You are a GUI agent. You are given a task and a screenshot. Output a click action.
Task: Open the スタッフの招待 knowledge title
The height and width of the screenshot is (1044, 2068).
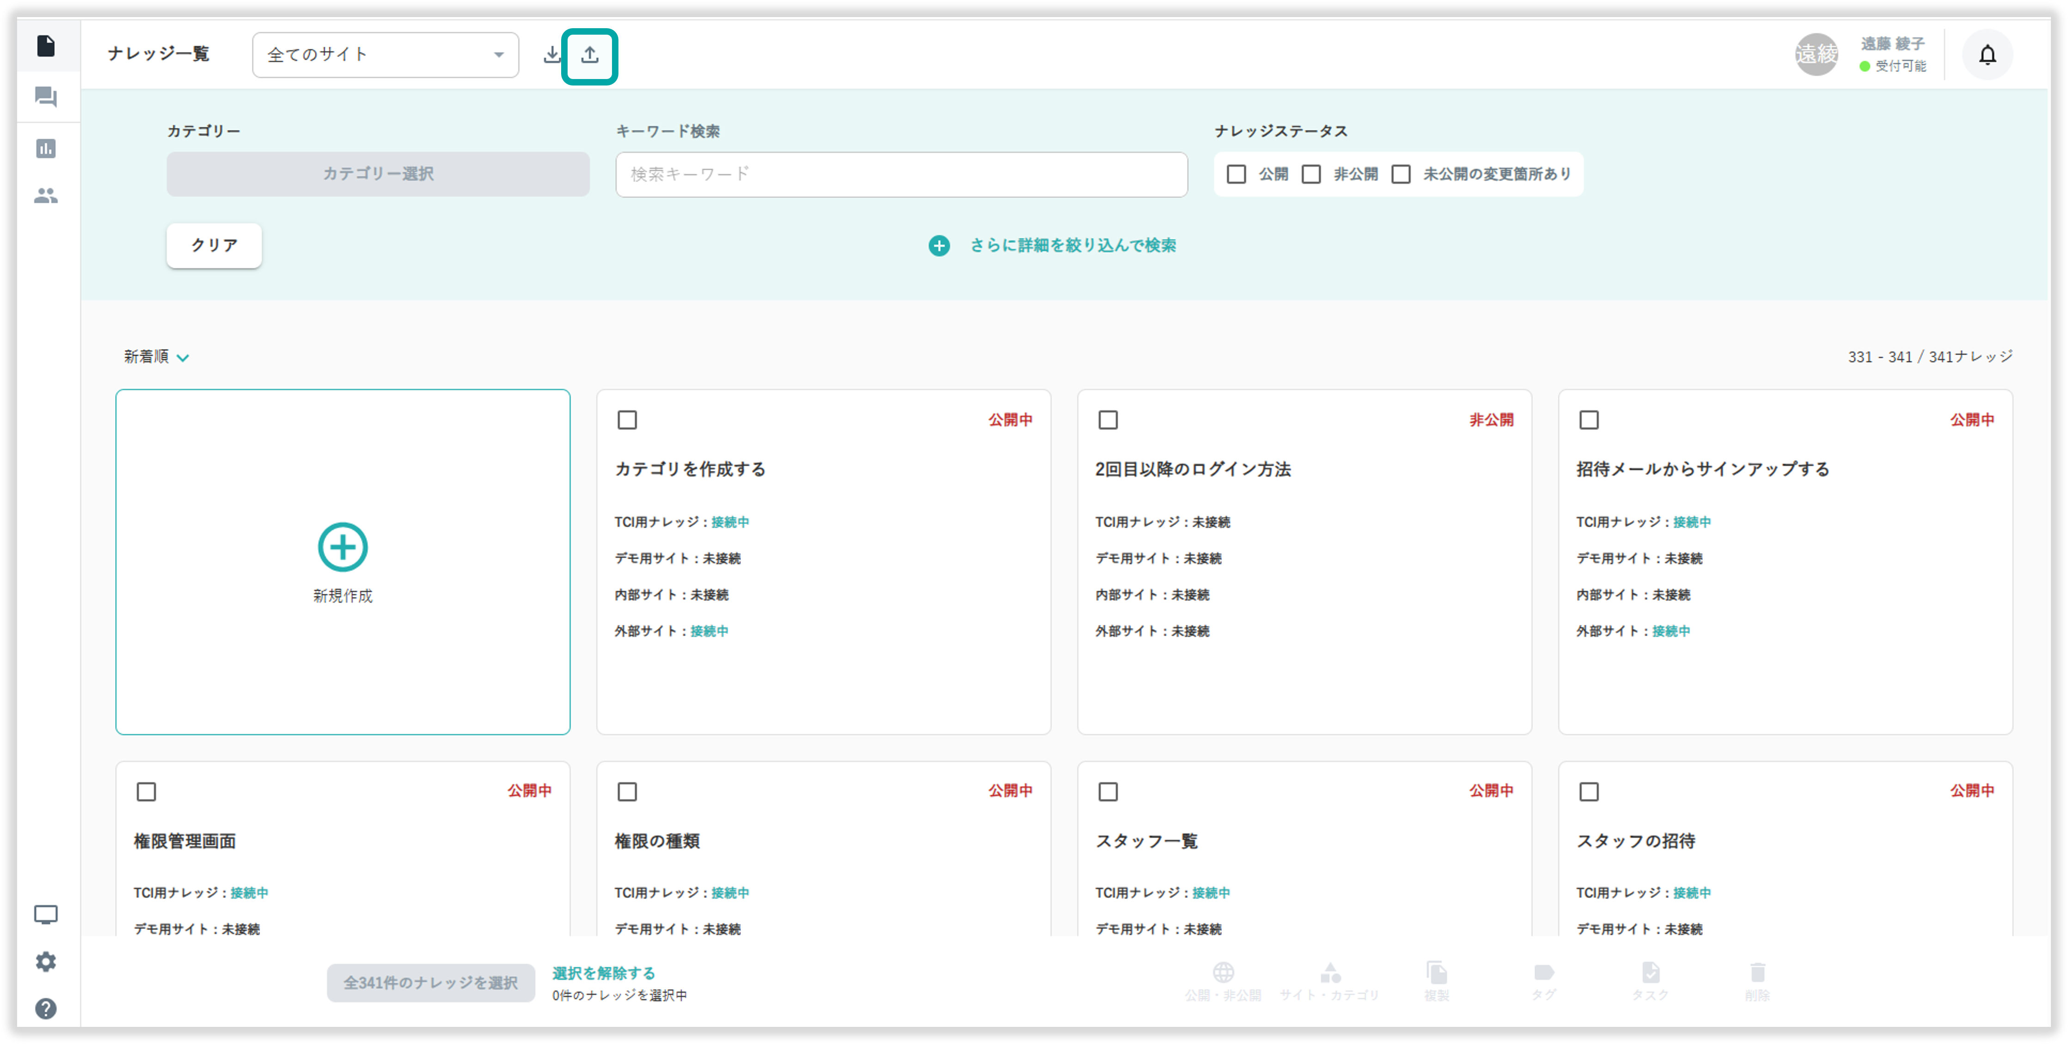[x=1636, y=841]
